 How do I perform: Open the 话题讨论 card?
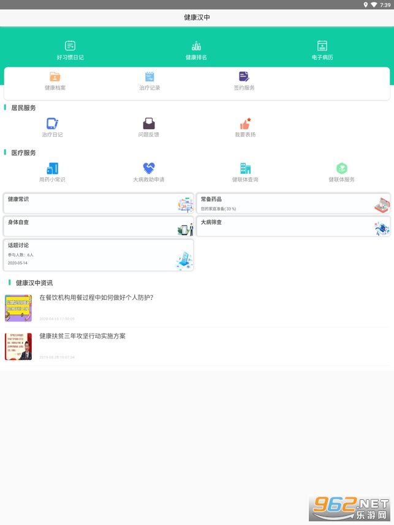[98, 255]
